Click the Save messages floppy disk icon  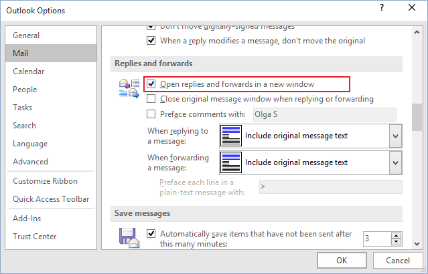[129, 237]
